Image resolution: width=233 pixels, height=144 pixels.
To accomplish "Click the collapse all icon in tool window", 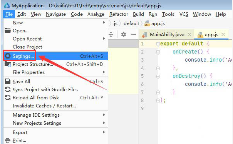I will (111, 34).
